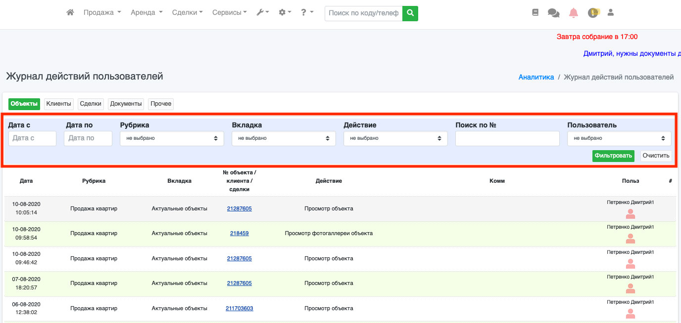Switch to the Клиенты tab

click(59, 104)
